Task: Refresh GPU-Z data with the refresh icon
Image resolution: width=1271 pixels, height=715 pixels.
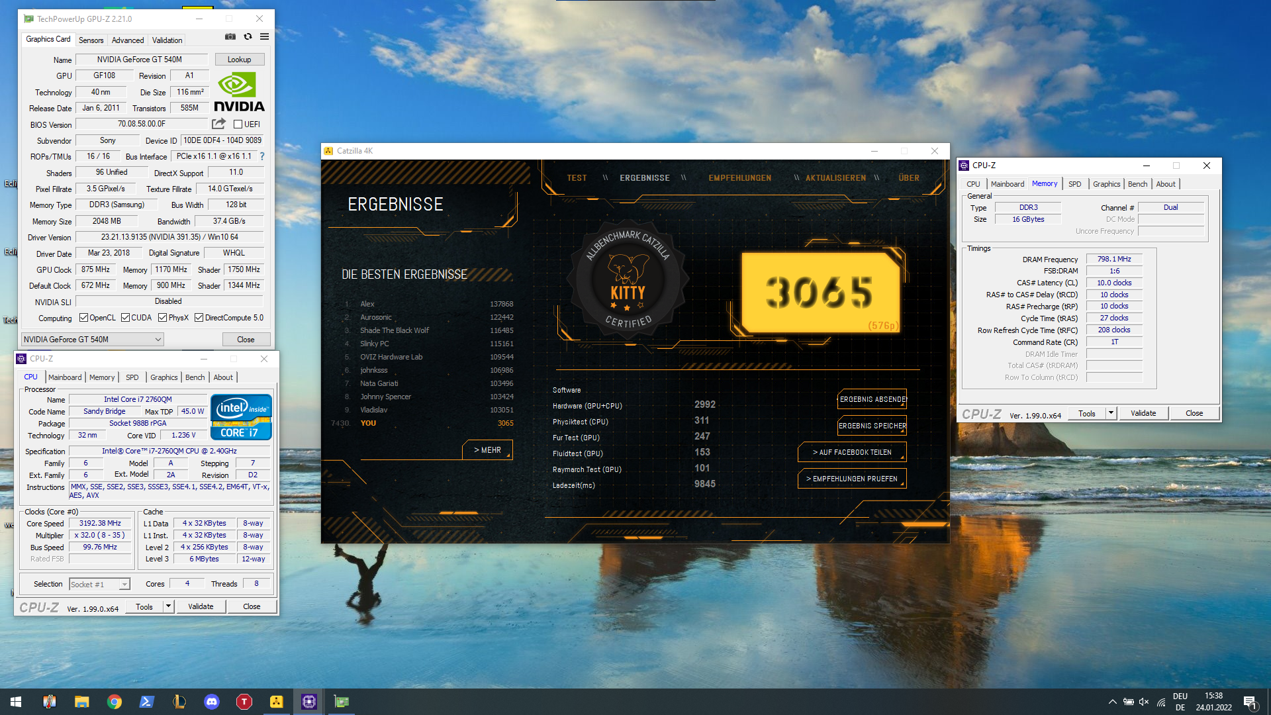Action: coord(248,37)
